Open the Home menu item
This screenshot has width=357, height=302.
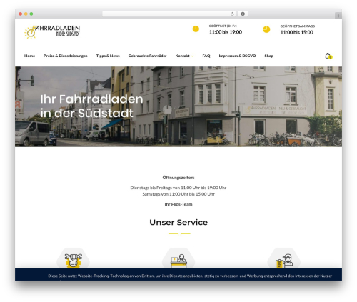(29, 56)
